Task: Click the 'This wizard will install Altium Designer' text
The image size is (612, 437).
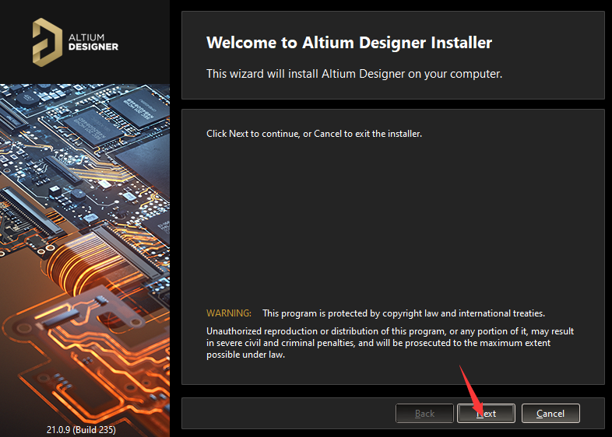Action: (x=354, y=74)
